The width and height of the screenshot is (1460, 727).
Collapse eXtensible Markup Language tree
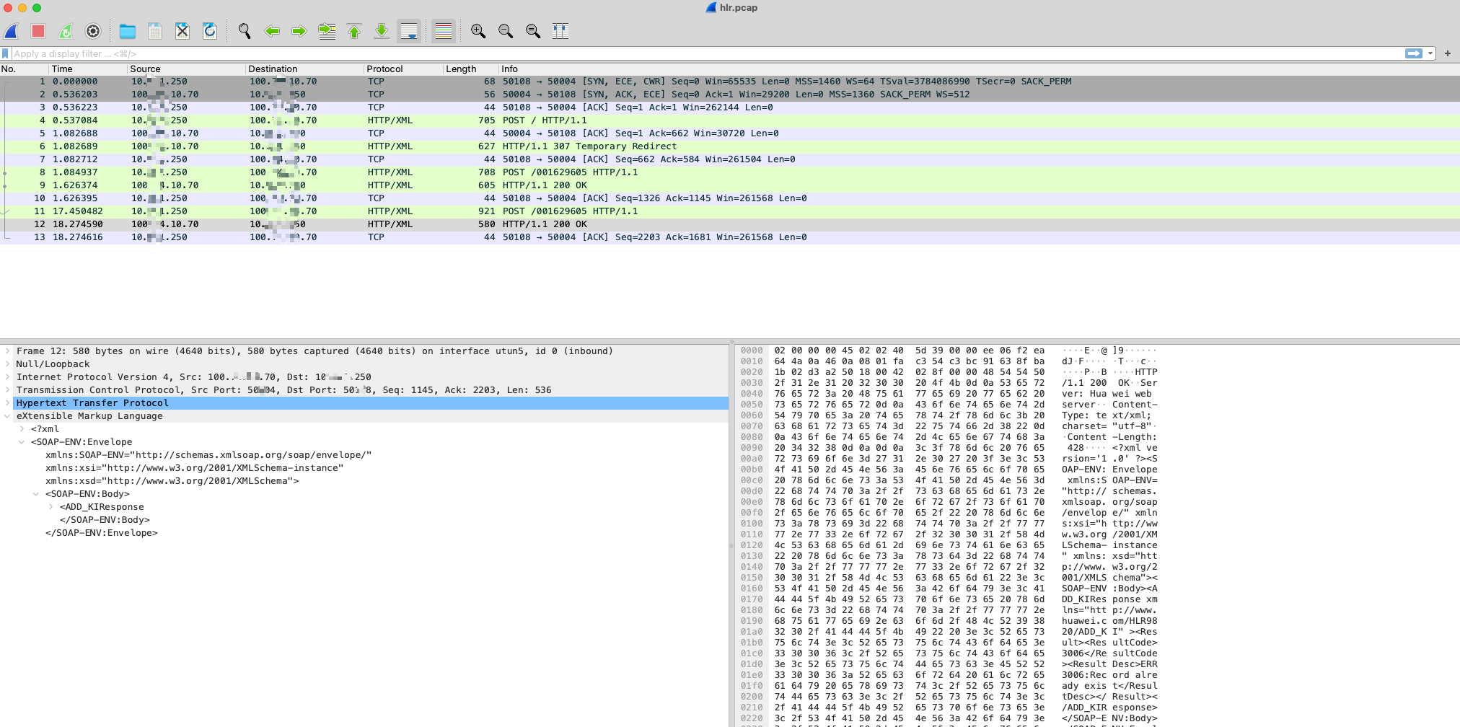[7, 416]
